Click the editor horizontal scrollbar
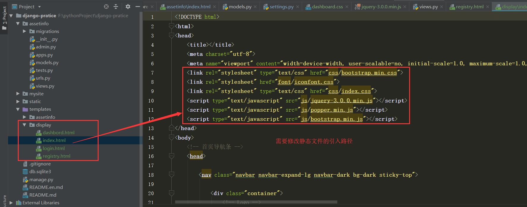 tap(256, 202)
